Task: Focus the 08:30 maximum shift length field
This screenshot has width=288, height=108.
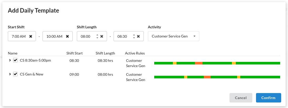Action: (122, 36)
